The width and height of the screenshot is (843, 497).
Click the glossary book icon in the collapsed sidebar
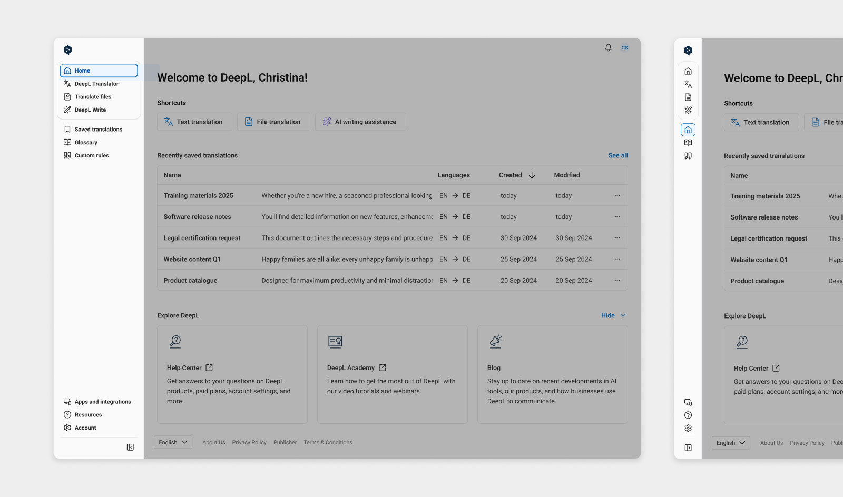tap(688, 143)
